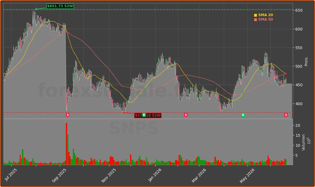Click the volume axis label 10
The width and height of the screenshot is (315, 187).
(298, 145)
